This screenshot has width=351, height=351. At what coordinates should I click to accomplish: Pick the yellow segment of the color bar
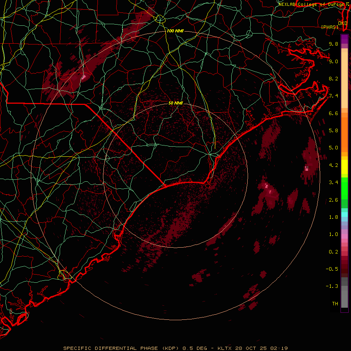tap(344, 167)
